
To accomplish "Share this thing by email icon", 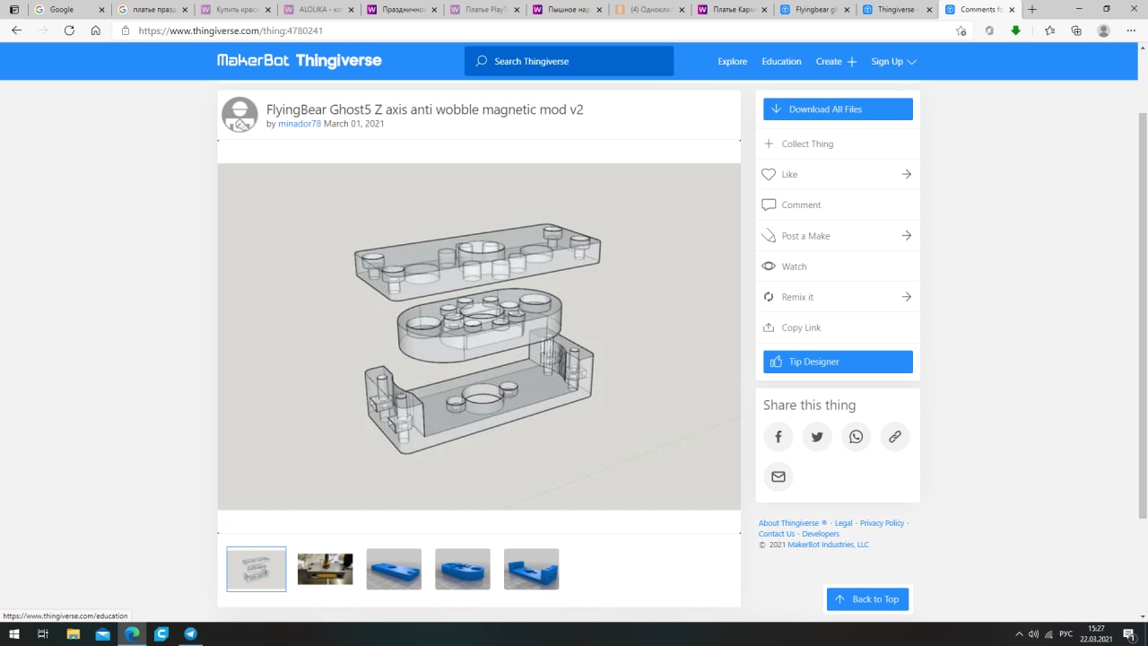I will [x=778, y=476].
